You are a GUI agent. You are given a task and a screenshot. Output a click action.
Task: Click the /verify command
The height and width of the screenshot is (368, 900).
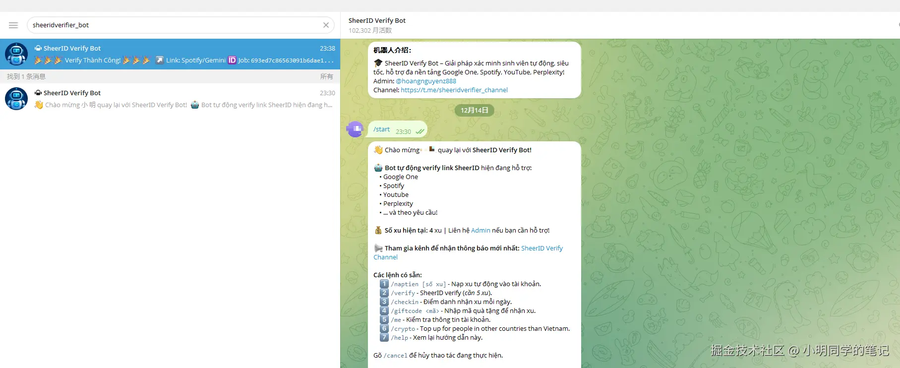pos(403,293)
